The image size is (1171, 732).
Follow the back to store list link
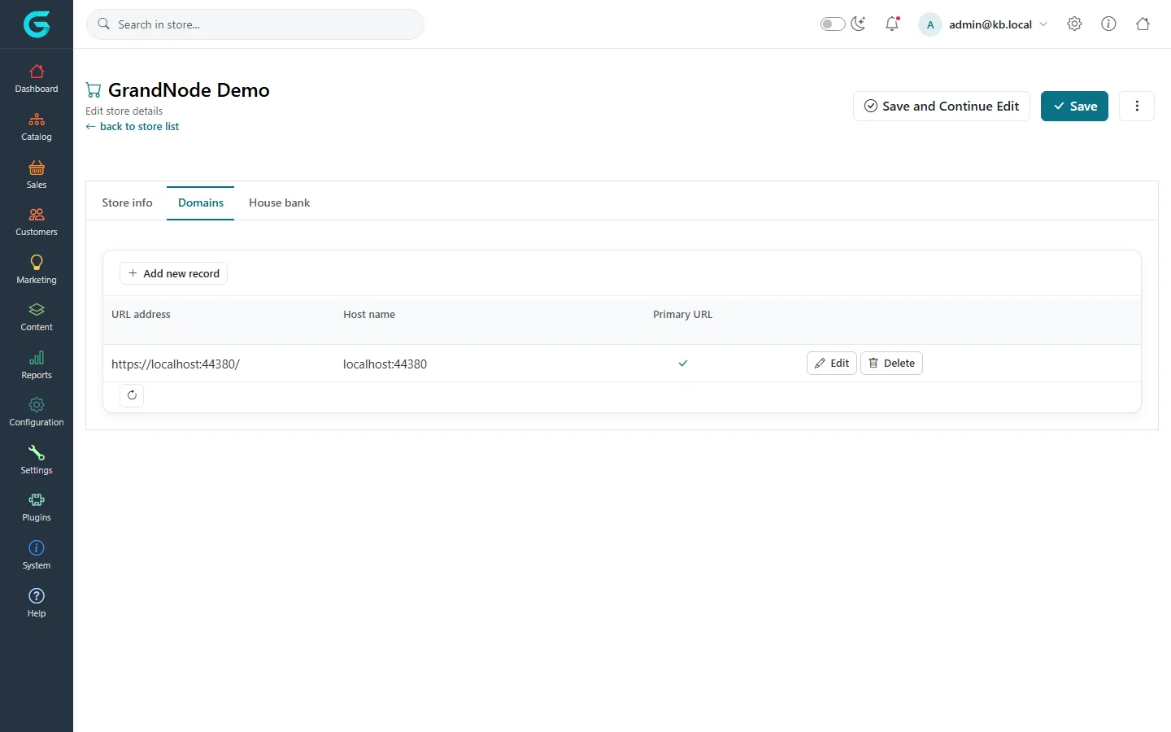(x=133, y=126)
